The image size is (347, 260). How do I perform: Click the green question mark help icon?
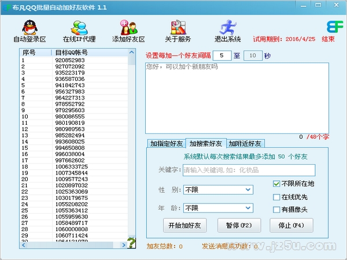[131, 243]
